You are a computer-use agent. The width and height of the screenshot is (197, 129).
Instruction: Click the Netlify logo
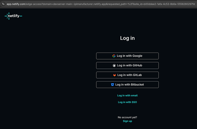13,16
